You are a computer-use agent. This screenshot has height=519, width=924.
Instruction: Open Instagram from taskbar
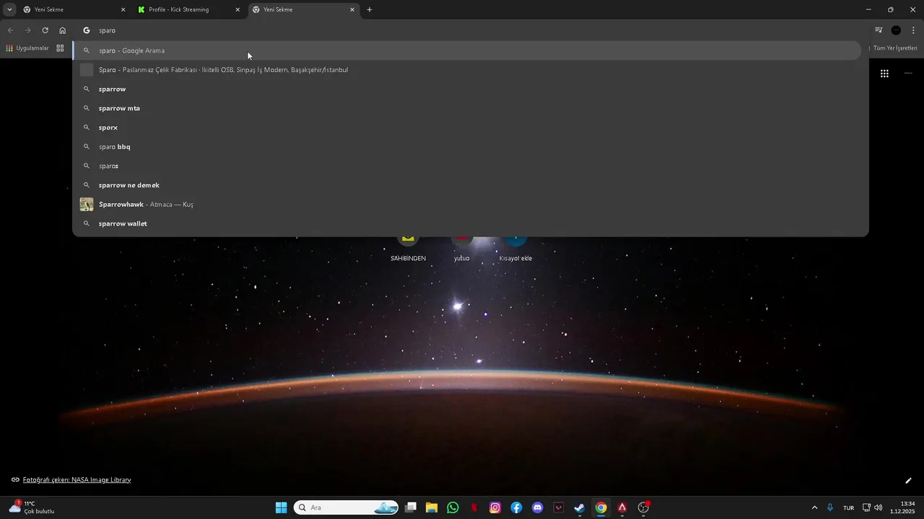[x=495, y=507]
